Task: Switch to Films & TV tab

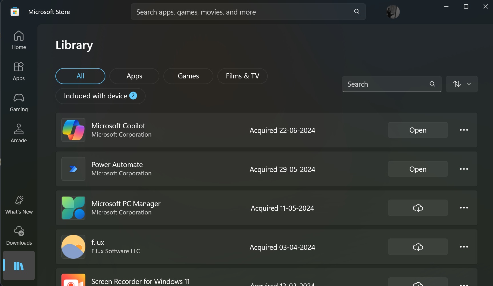Action: 242,76
